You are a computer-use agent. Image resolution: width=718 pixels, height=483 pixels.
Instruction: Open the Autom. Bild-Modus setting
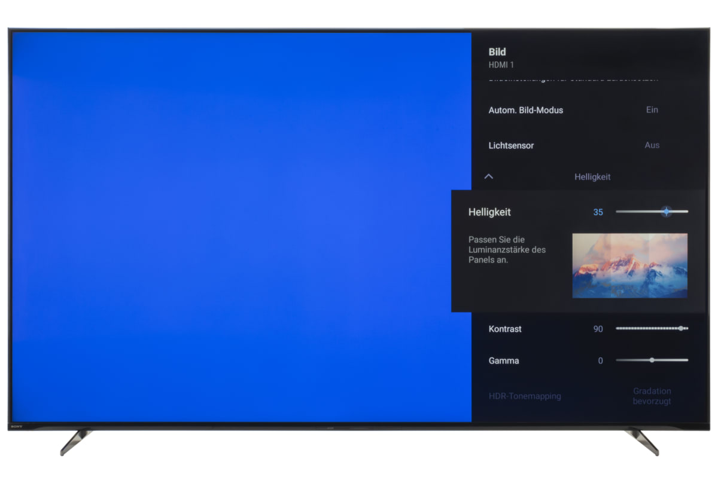pos(526,110)
